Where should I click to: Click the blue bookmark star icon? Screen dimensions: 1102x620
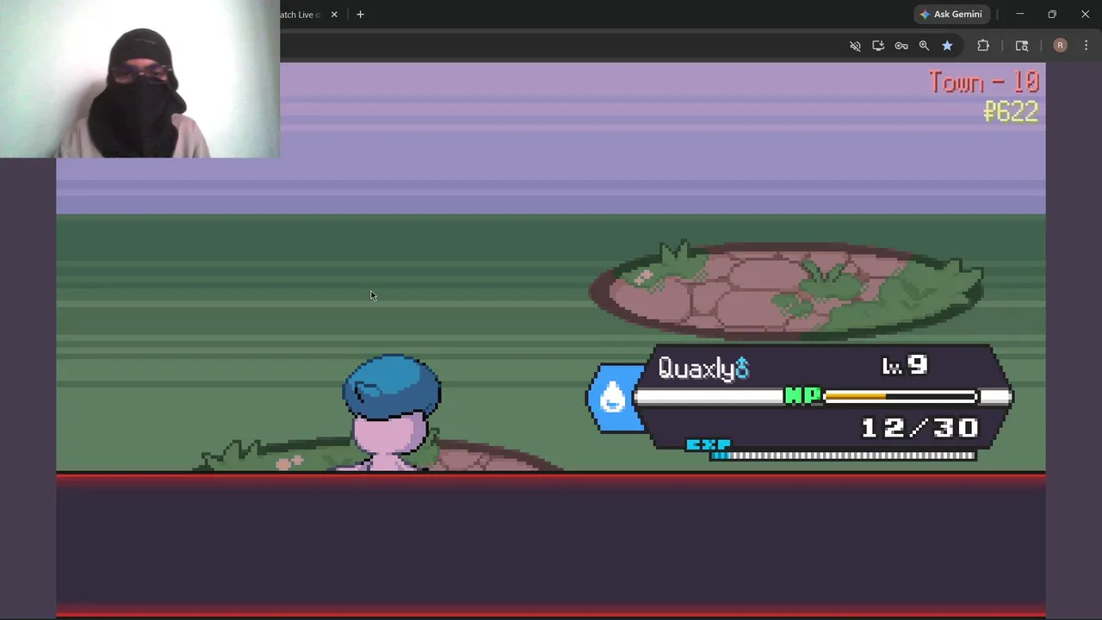pos(947,46)
